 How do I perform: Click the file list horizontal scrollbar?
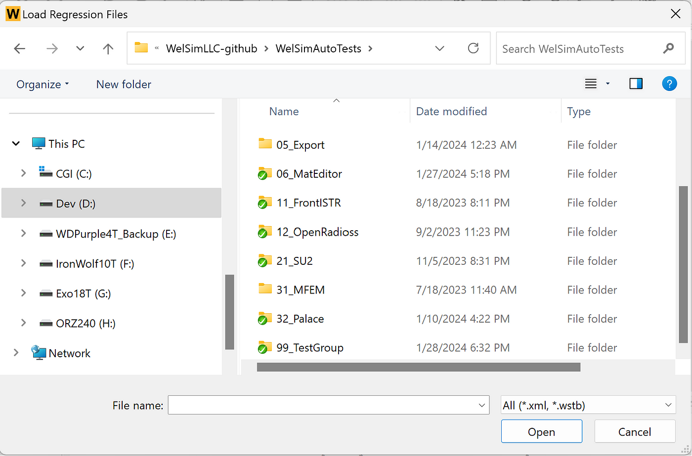419,367
